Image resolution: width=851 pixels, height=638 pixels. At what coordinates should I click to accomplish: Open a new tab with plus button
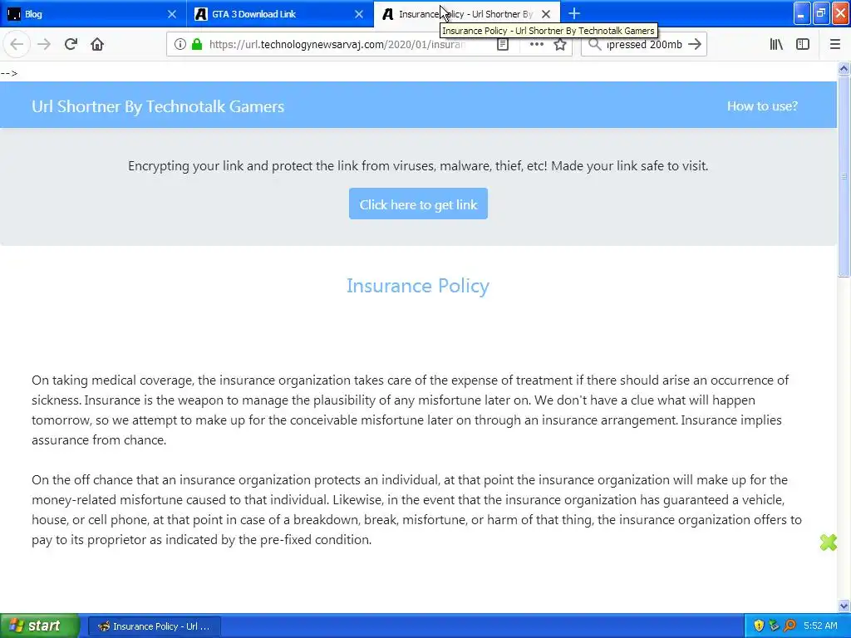pos(574,13)
